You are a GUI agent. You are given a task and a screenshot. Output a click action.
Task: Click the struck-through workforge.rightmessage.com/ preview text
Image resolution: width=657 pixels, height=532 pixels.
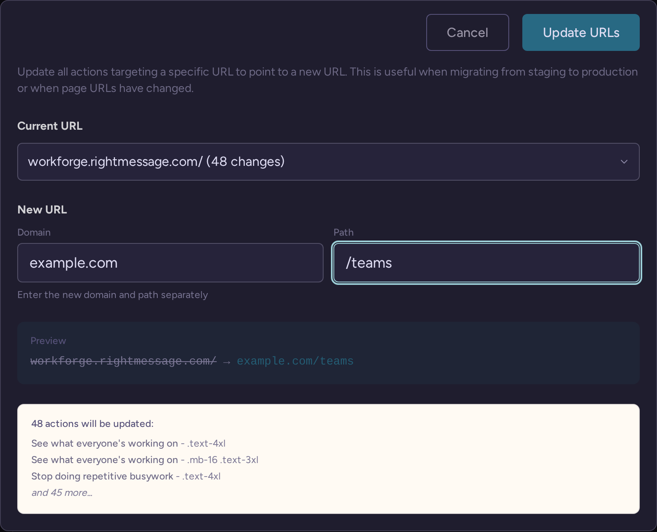coord(123,361)
